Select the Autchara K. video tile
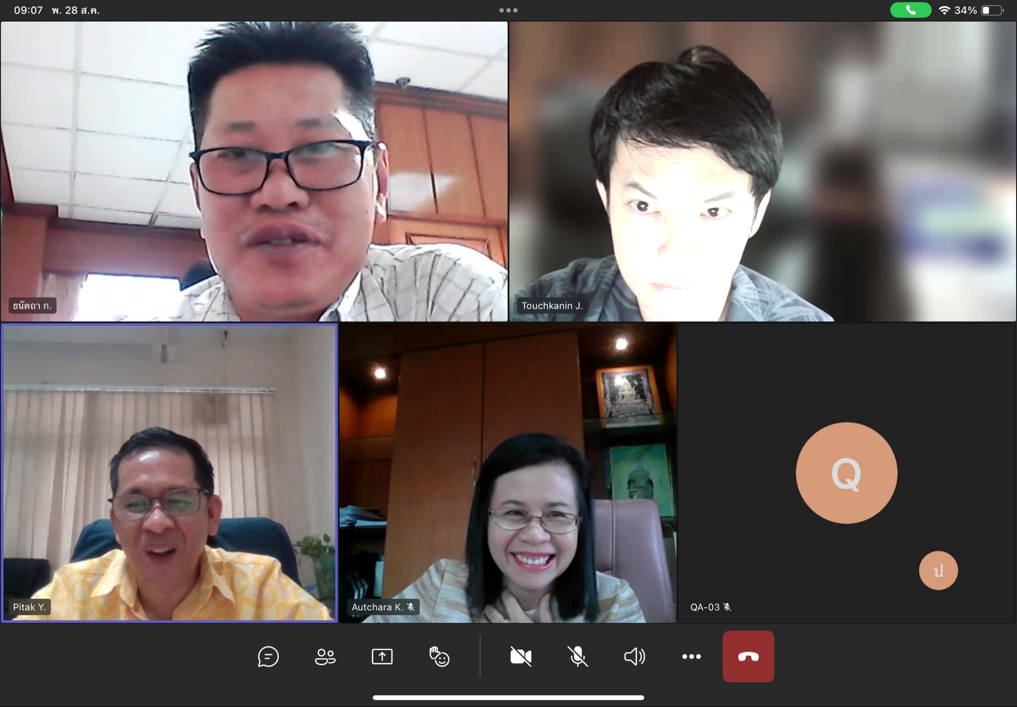This screenshot has width=1017, height=707. coord(508,472)
